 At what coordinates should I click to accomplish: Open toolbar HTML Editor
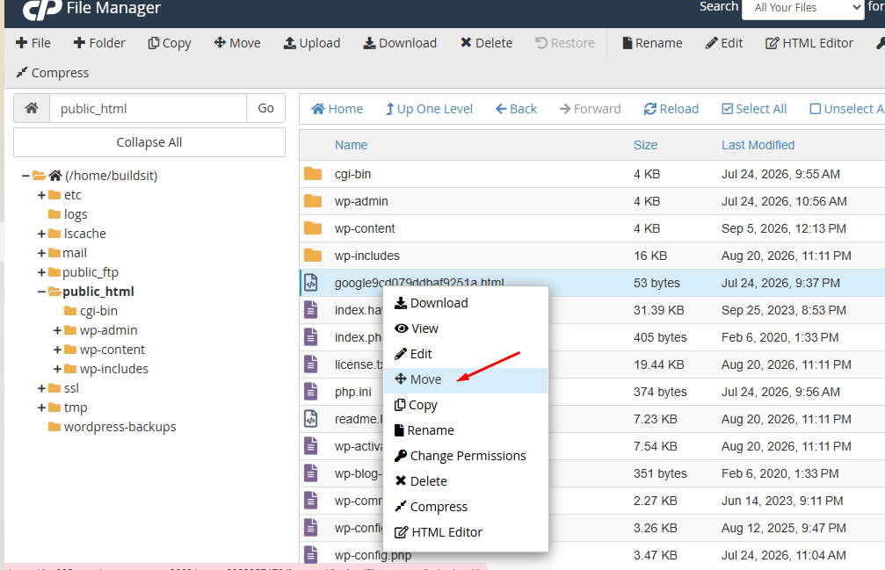pos(809,43)
